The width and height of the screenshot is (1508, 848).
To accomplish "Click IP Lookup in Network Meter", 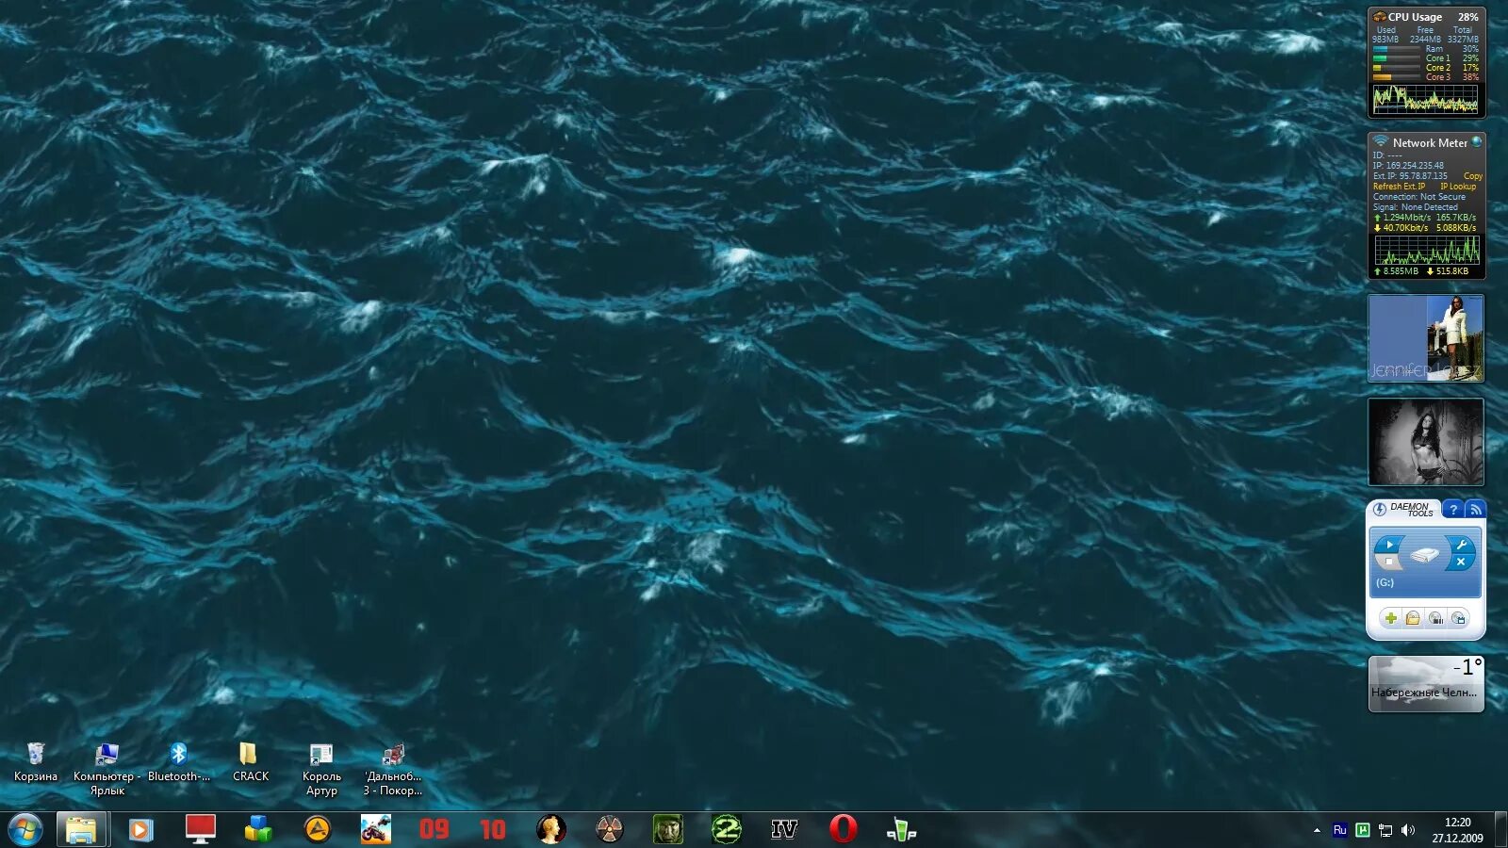I will [x=1458, y=187].
